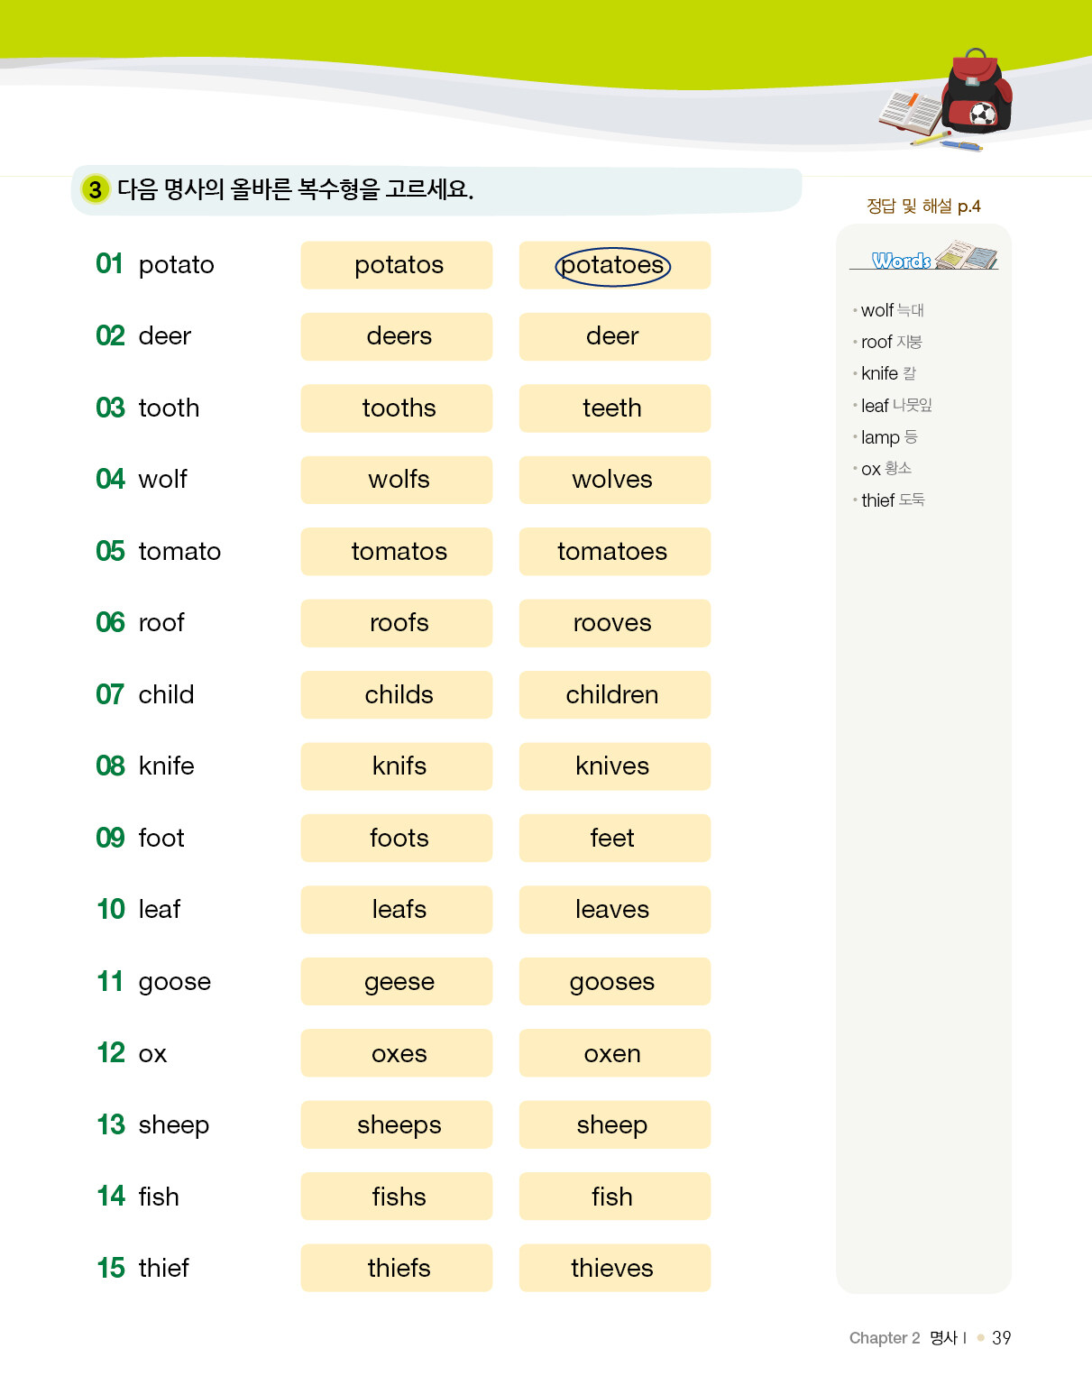Click the vocabulary entry 'thief'
The height and width of the screenshot is (1385, 1092).
pyautogui.click(x=877, y=500)
